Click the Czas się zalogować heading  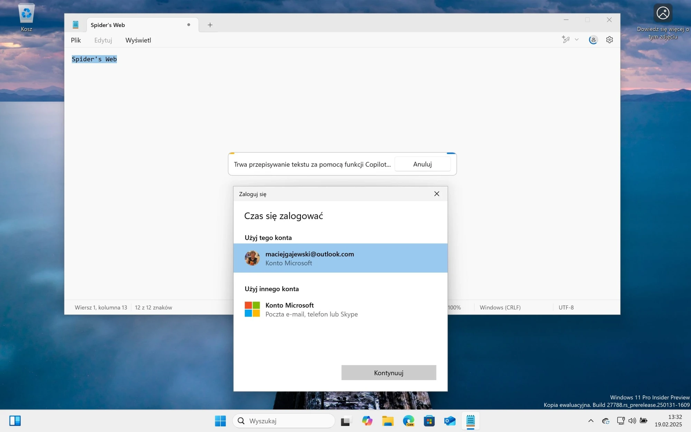point(283,216)
